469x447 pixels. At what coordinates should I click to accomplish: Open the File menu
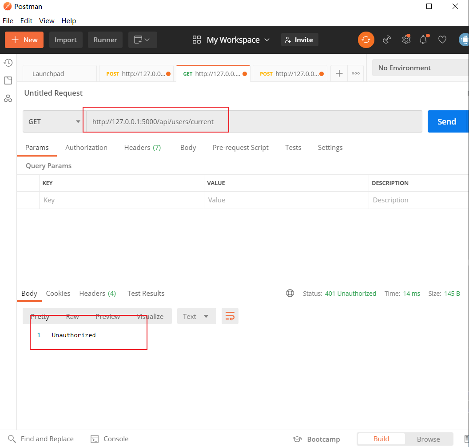pos(8,20)
